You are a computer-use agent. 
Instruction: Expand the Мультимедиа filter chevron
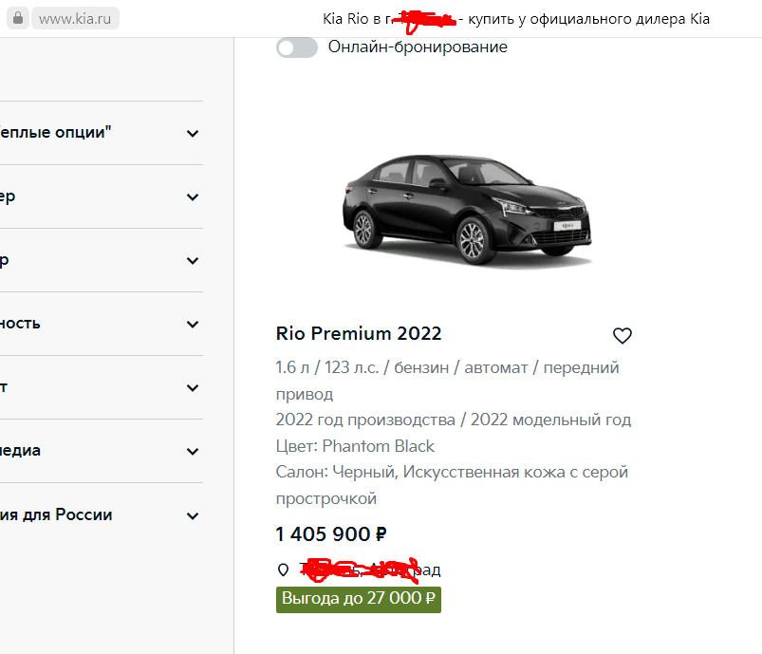(x=193, y=452)
